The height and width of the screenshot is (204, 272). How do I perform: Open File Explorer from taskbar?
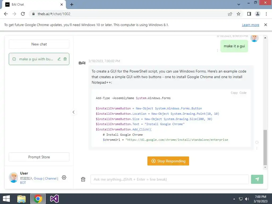click(x=22, y=199)
